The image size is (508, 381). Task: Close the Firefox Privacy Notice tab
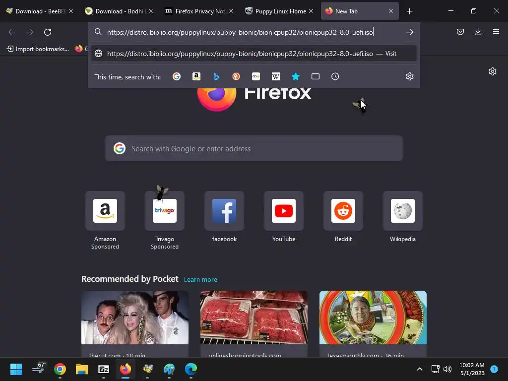231,11
